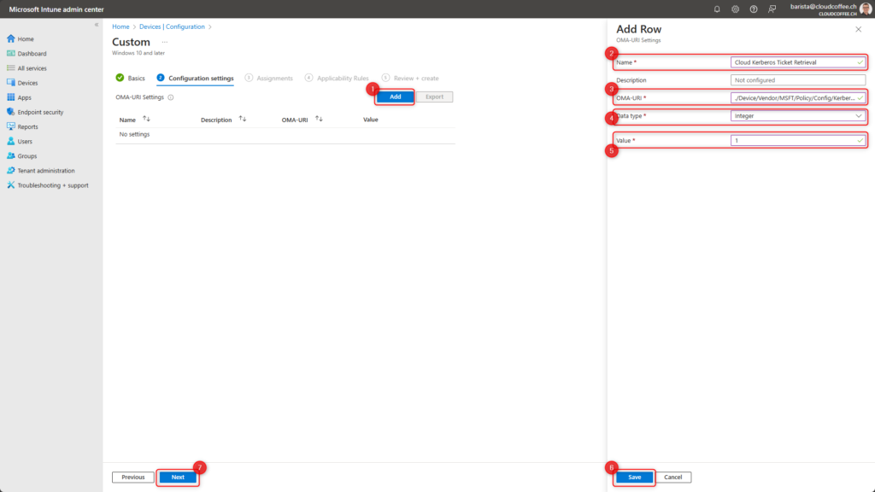Click the Description input field
Screen dimensions: 875x492
coord(798,80)
